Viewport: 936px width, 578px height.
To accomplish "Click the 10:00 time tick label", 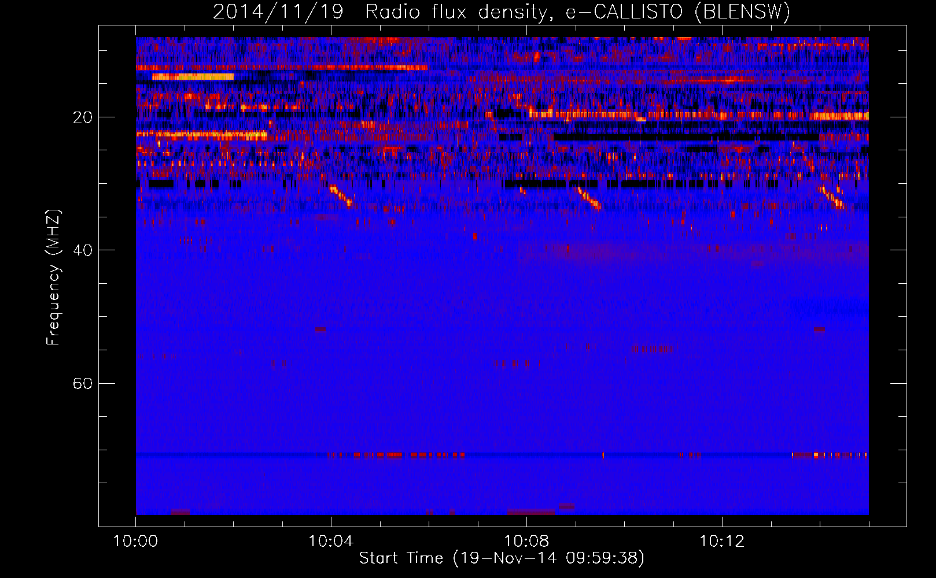I will pyautogui.click(x=135, y=542).
